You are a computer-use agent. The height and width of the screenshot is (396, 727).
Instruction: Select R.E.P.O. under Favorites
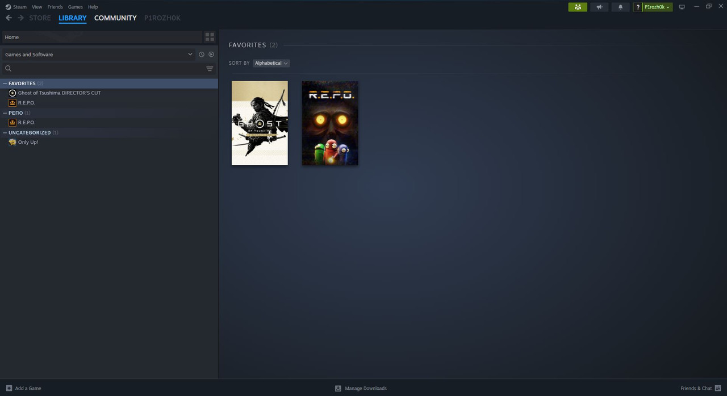[27, 103]
